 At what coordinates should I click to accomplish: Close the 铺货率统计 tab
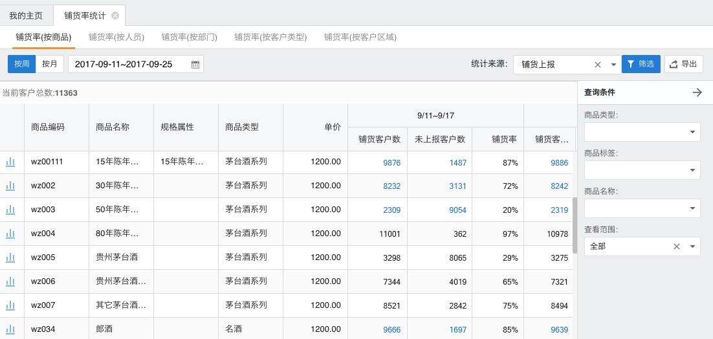pyautogui.click(x=115, y=16)
